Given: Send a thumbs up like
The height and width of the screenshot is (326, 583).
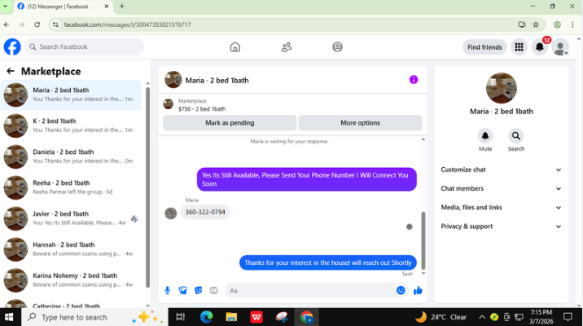Looking at the screenshot, I should click(x=418, y=290).
